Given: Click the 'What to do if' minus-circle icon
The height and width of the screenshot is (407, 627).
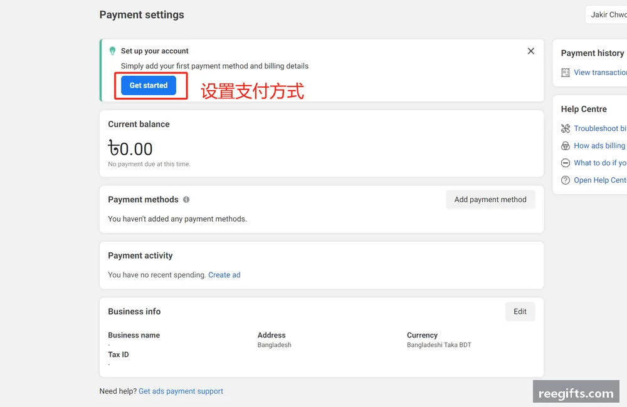Looking at the screenshot, I should click(566, 163).
